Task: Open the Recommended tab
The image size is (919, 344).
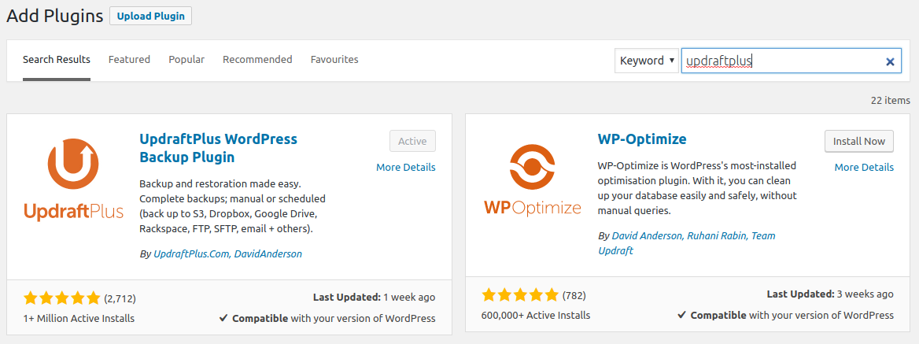Action: click(x=257, y=59)
